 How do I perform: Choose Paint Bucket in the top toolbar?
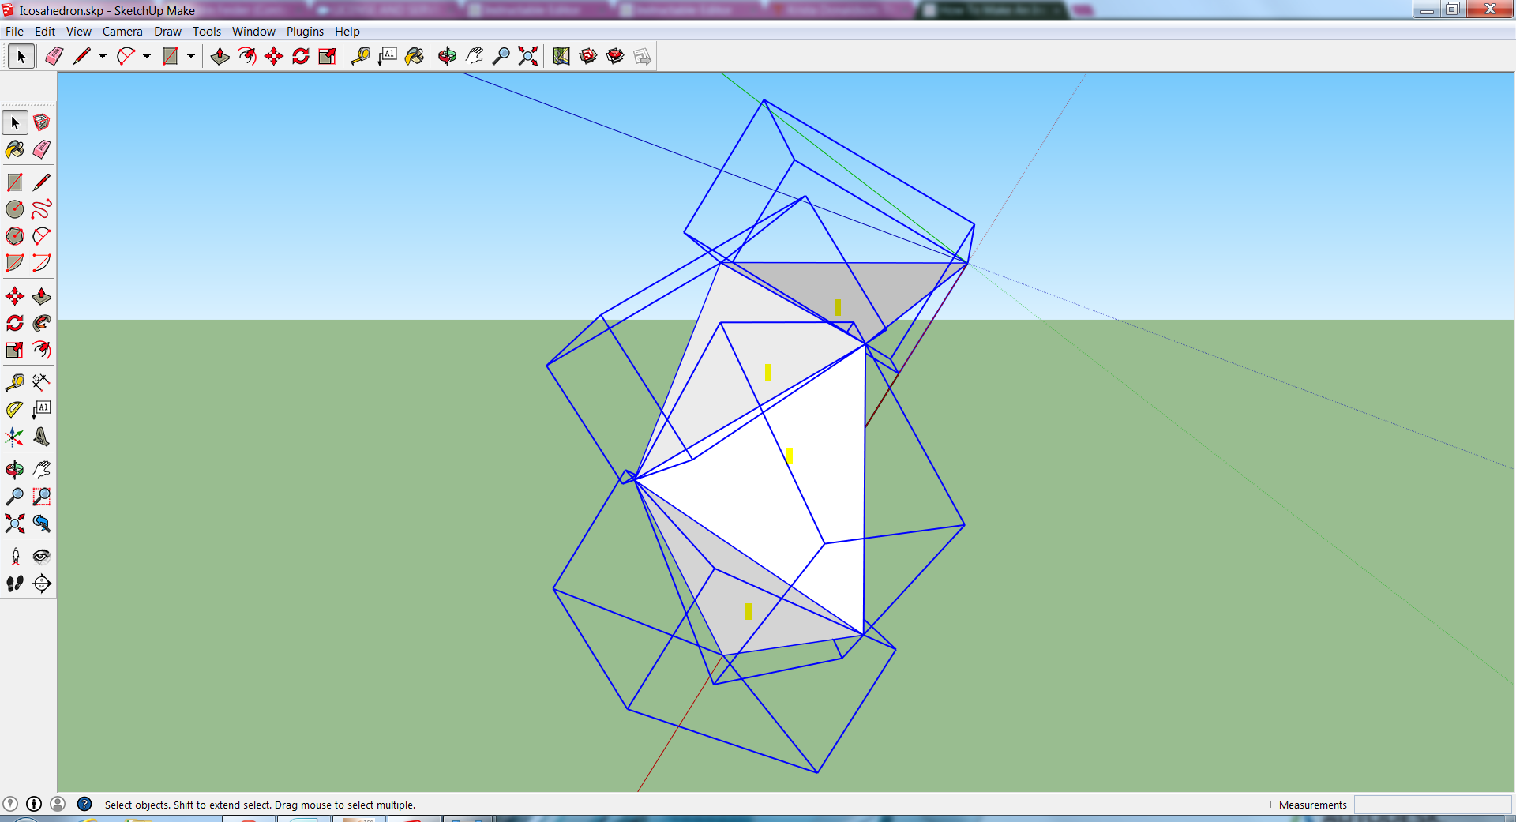(x=415, y=56)
